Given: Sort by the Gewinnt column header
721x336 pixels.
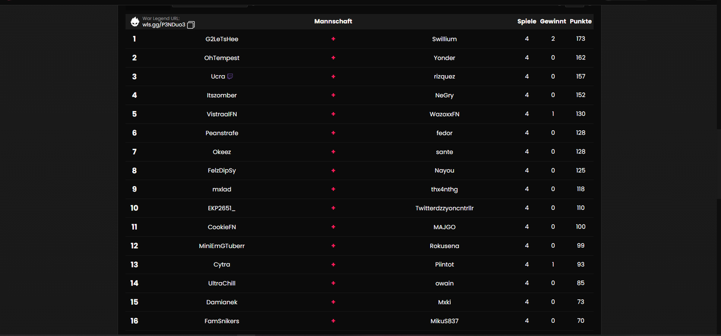Looking at the screenshot, I should click(x=553, y=21).
